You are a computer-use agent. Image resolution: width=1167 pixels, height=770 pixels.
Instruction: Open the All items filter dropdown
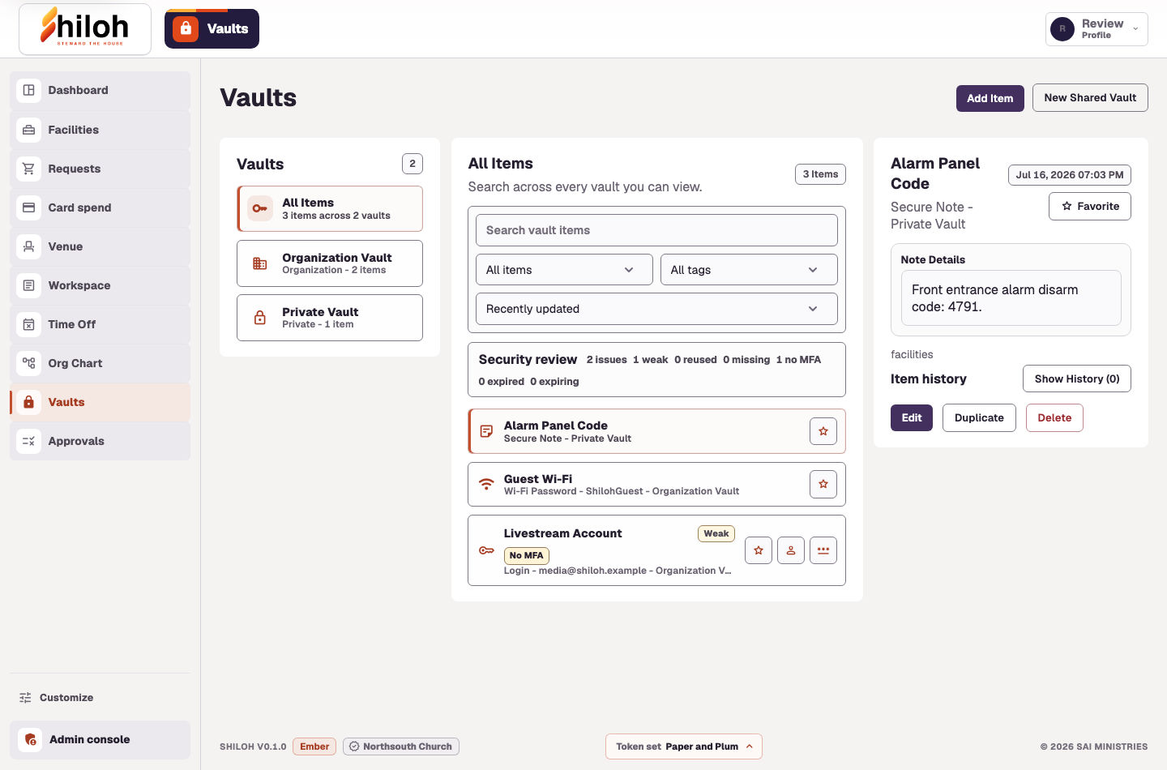[564, 270]
